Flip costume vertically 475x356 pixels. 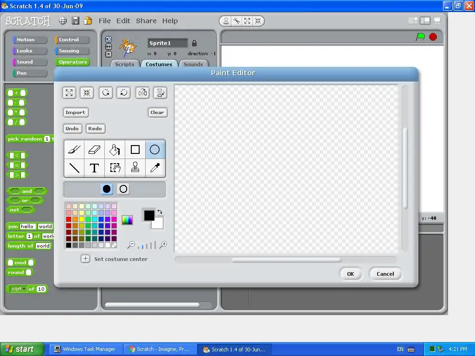click(160, 93)
